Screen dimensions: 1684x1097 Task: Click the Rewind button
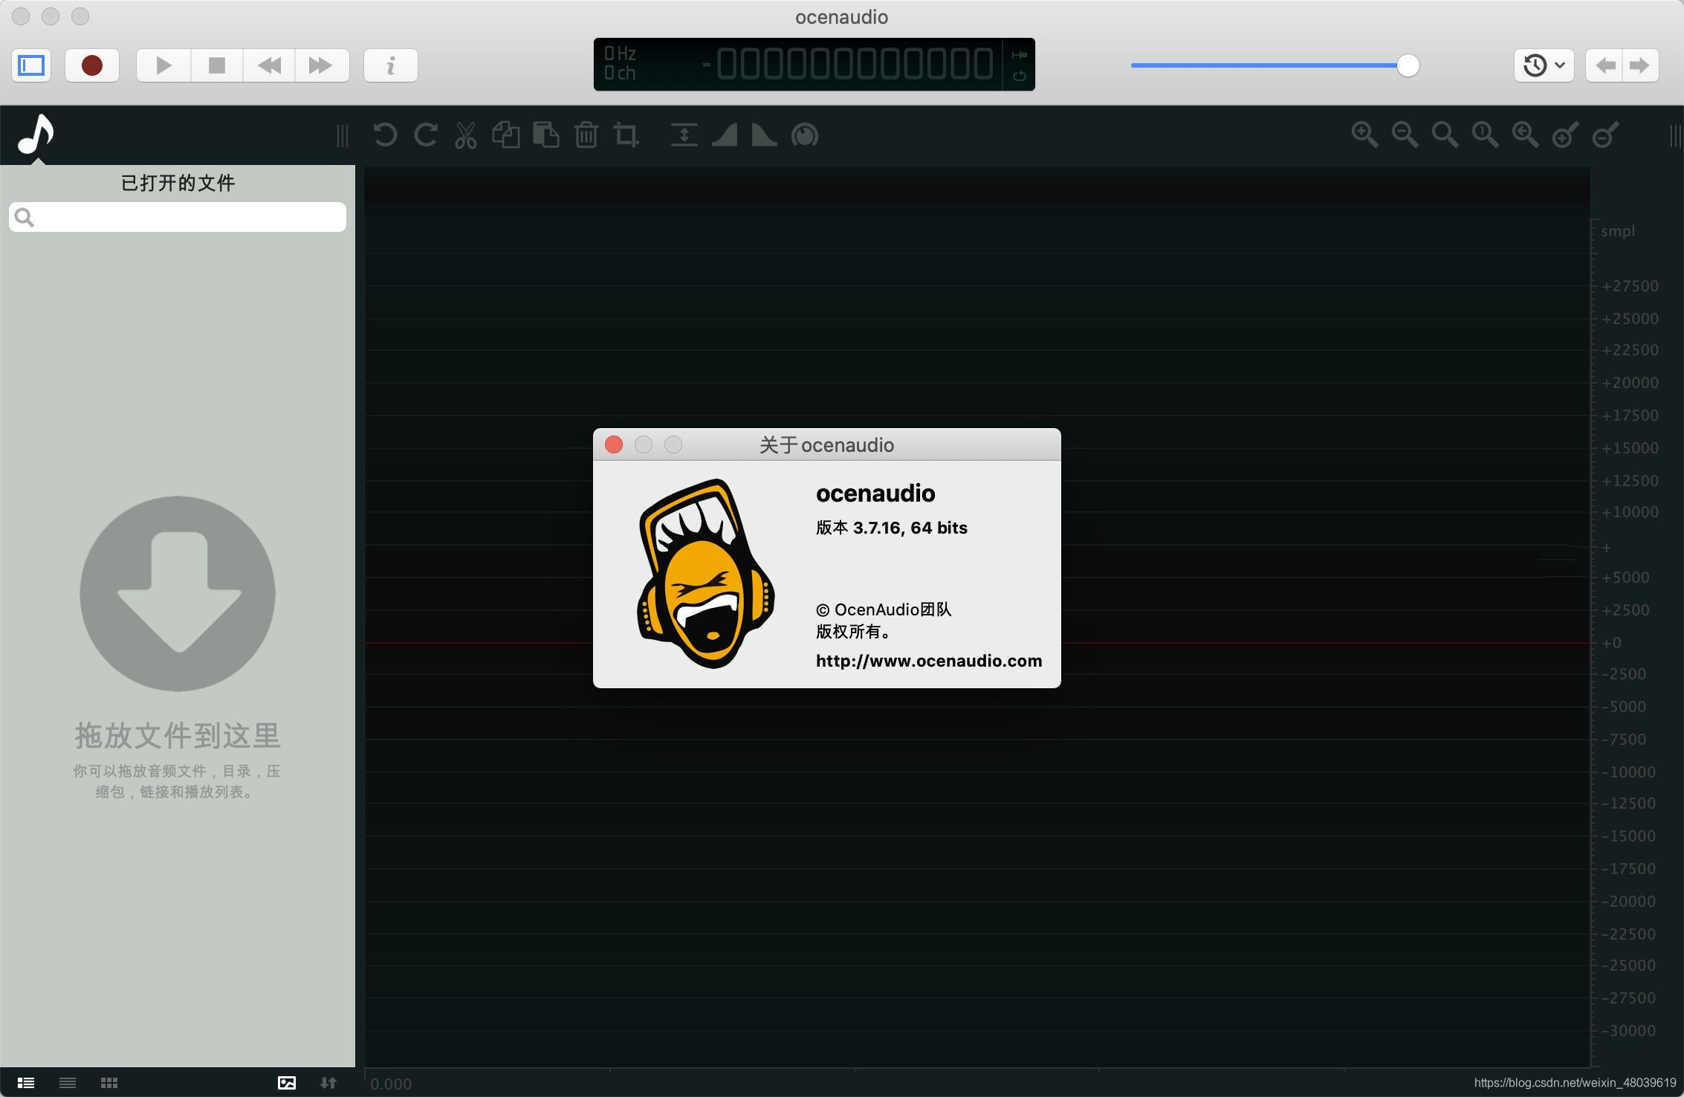tap(269, 65)
